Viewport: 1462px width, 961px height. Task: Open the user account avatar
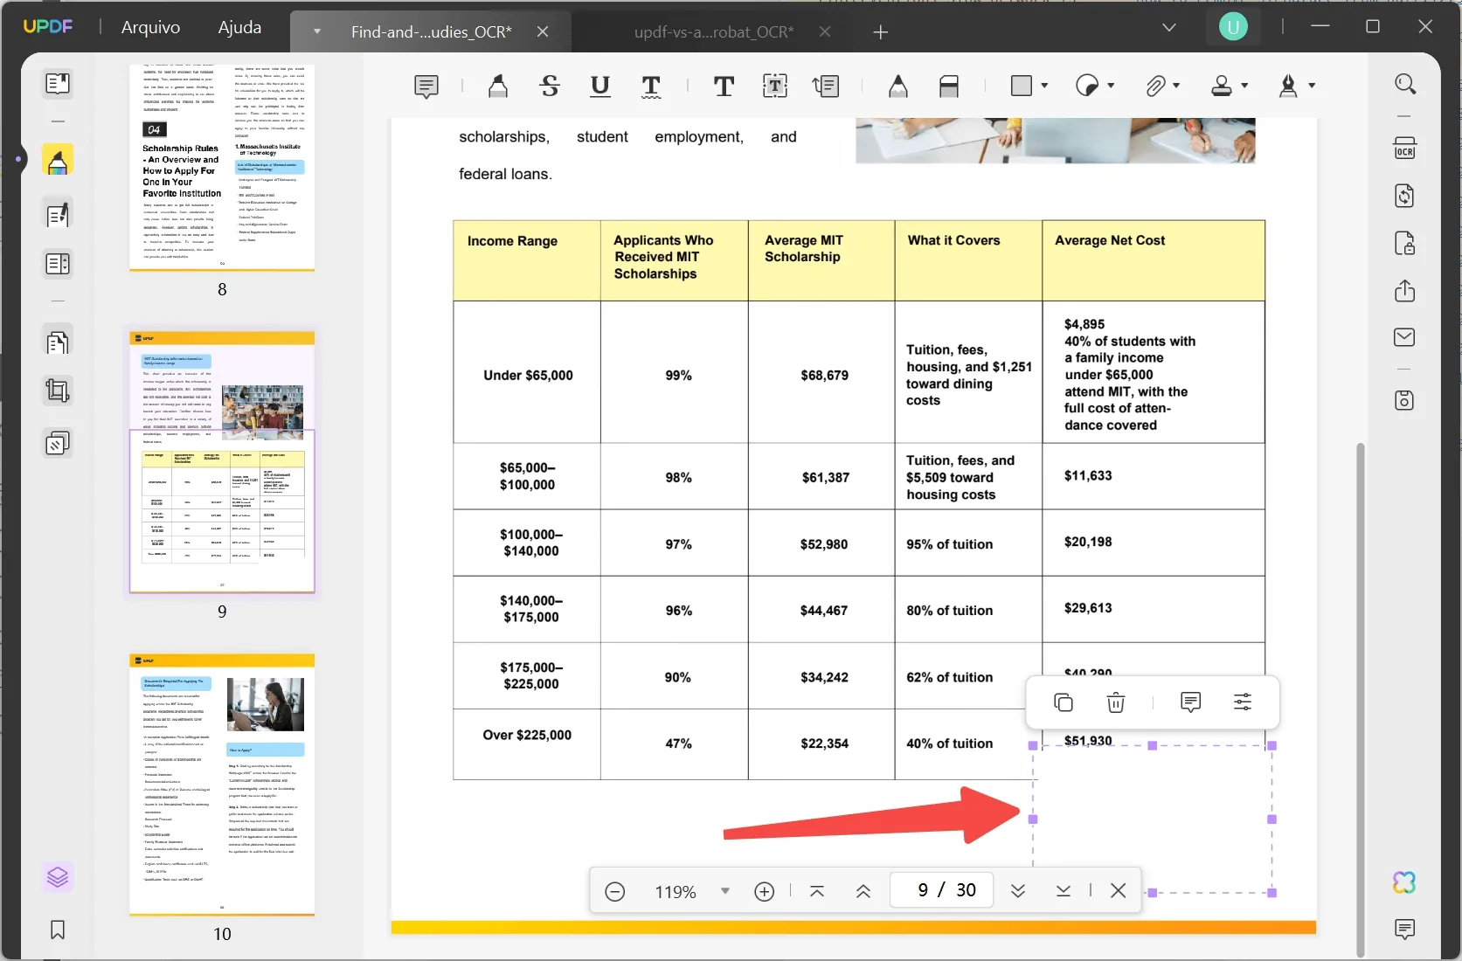(x=1233, y=27)
